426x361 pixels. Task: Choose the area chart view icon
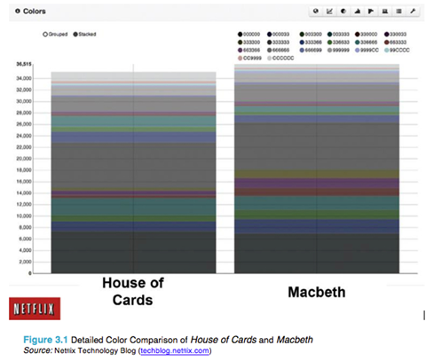click(x=357, y=12)
